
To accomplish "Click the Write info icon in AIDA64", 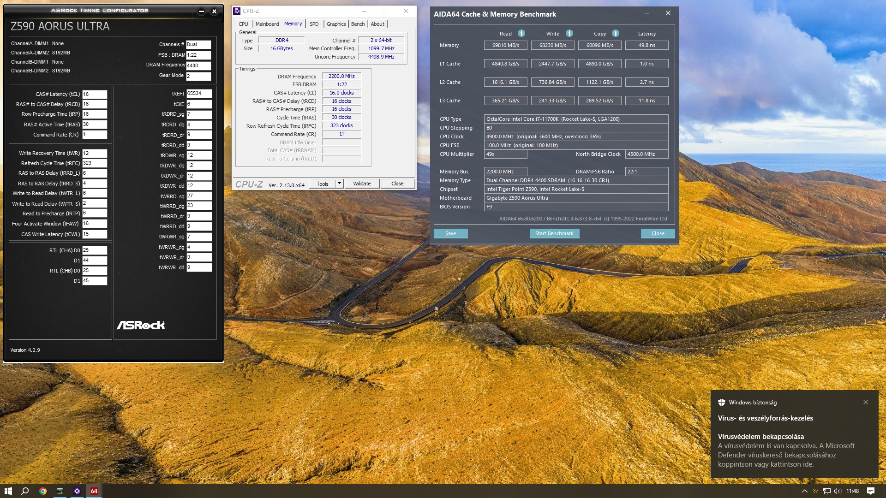I will (x=569, y=33).
